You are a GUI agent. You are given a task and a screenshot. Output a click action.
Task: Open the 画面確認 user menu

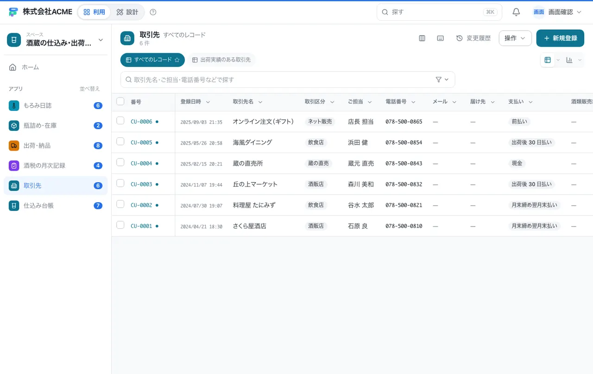pos(557,12)
